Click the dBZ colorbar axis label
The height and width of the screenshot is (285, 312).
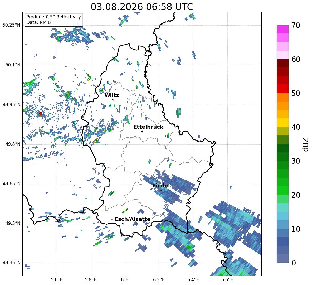pyautogui.click(x=306, y=144)
